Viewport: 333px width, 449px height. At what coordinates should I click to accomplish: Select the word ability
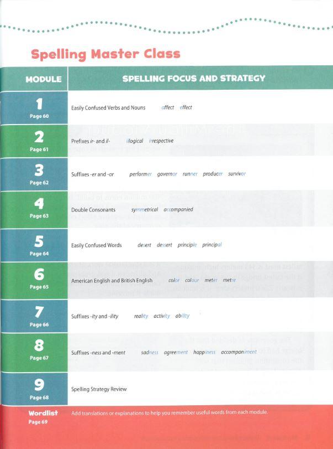click(182, 316)
